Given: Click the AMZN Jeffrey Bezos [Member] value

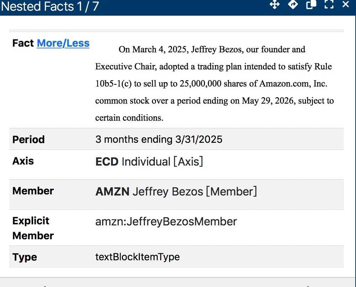Looking at the screenshot, I should pyautogui.click(x=176, y=192).
